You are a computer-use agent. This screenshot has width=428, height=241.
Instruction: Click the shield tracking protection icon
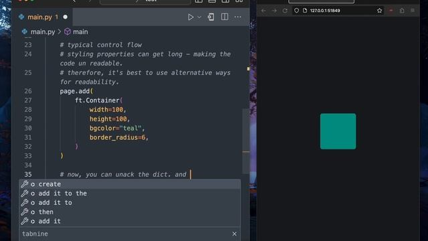pos(296,11)
